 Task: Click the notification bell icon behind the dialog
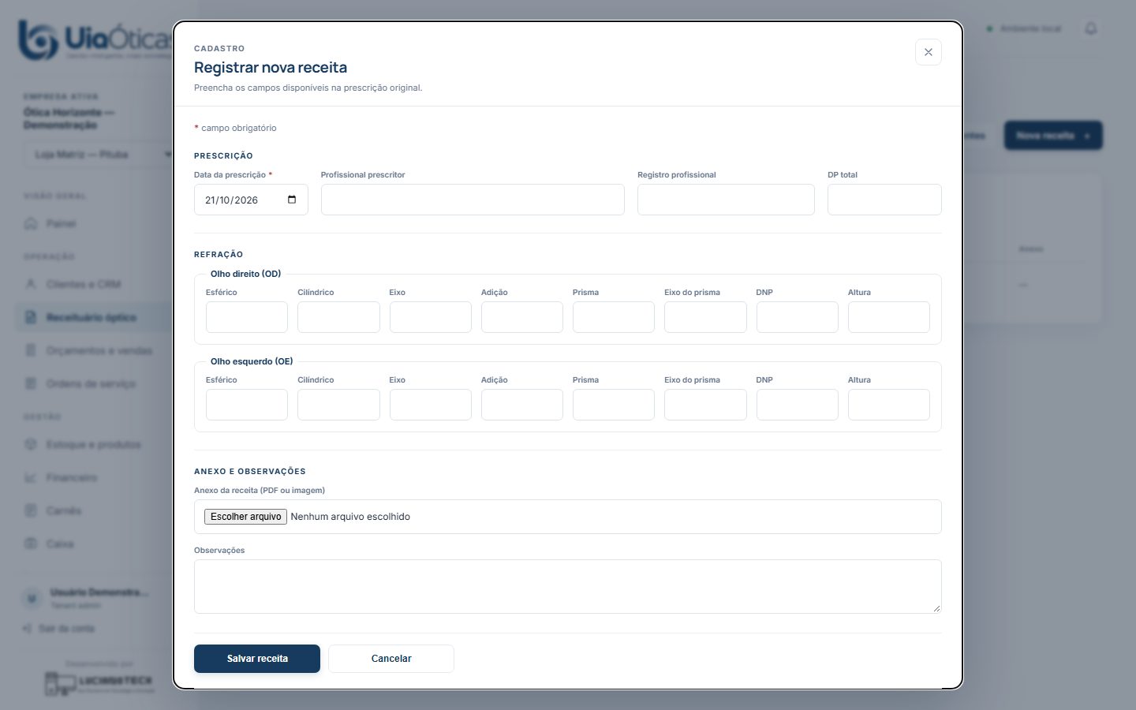(x=1091, y=29)
